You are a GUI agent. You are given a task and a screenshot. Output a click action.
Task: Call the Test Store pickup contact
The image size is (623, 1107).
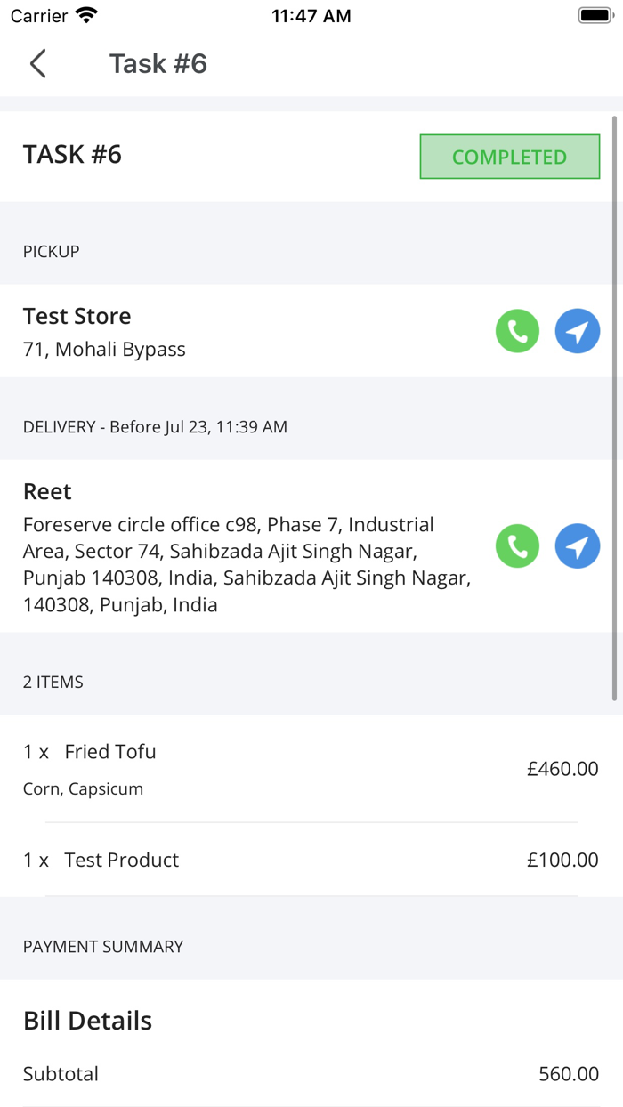517,332
